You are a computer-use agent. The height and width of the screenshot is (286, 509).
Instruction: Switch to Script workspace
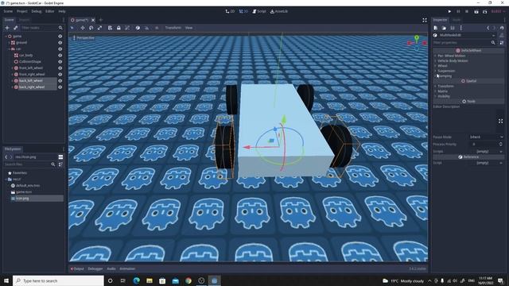pyautogui.click(x=259, y=11)
